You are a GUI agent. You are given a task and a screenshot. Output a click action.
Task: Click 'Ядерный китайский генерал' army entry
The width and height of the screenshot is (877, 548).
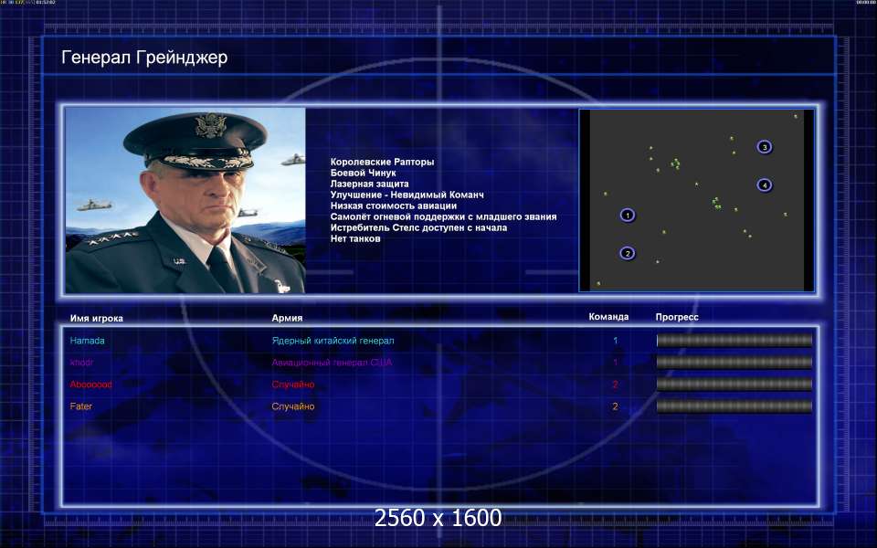[x=333, y=341]
